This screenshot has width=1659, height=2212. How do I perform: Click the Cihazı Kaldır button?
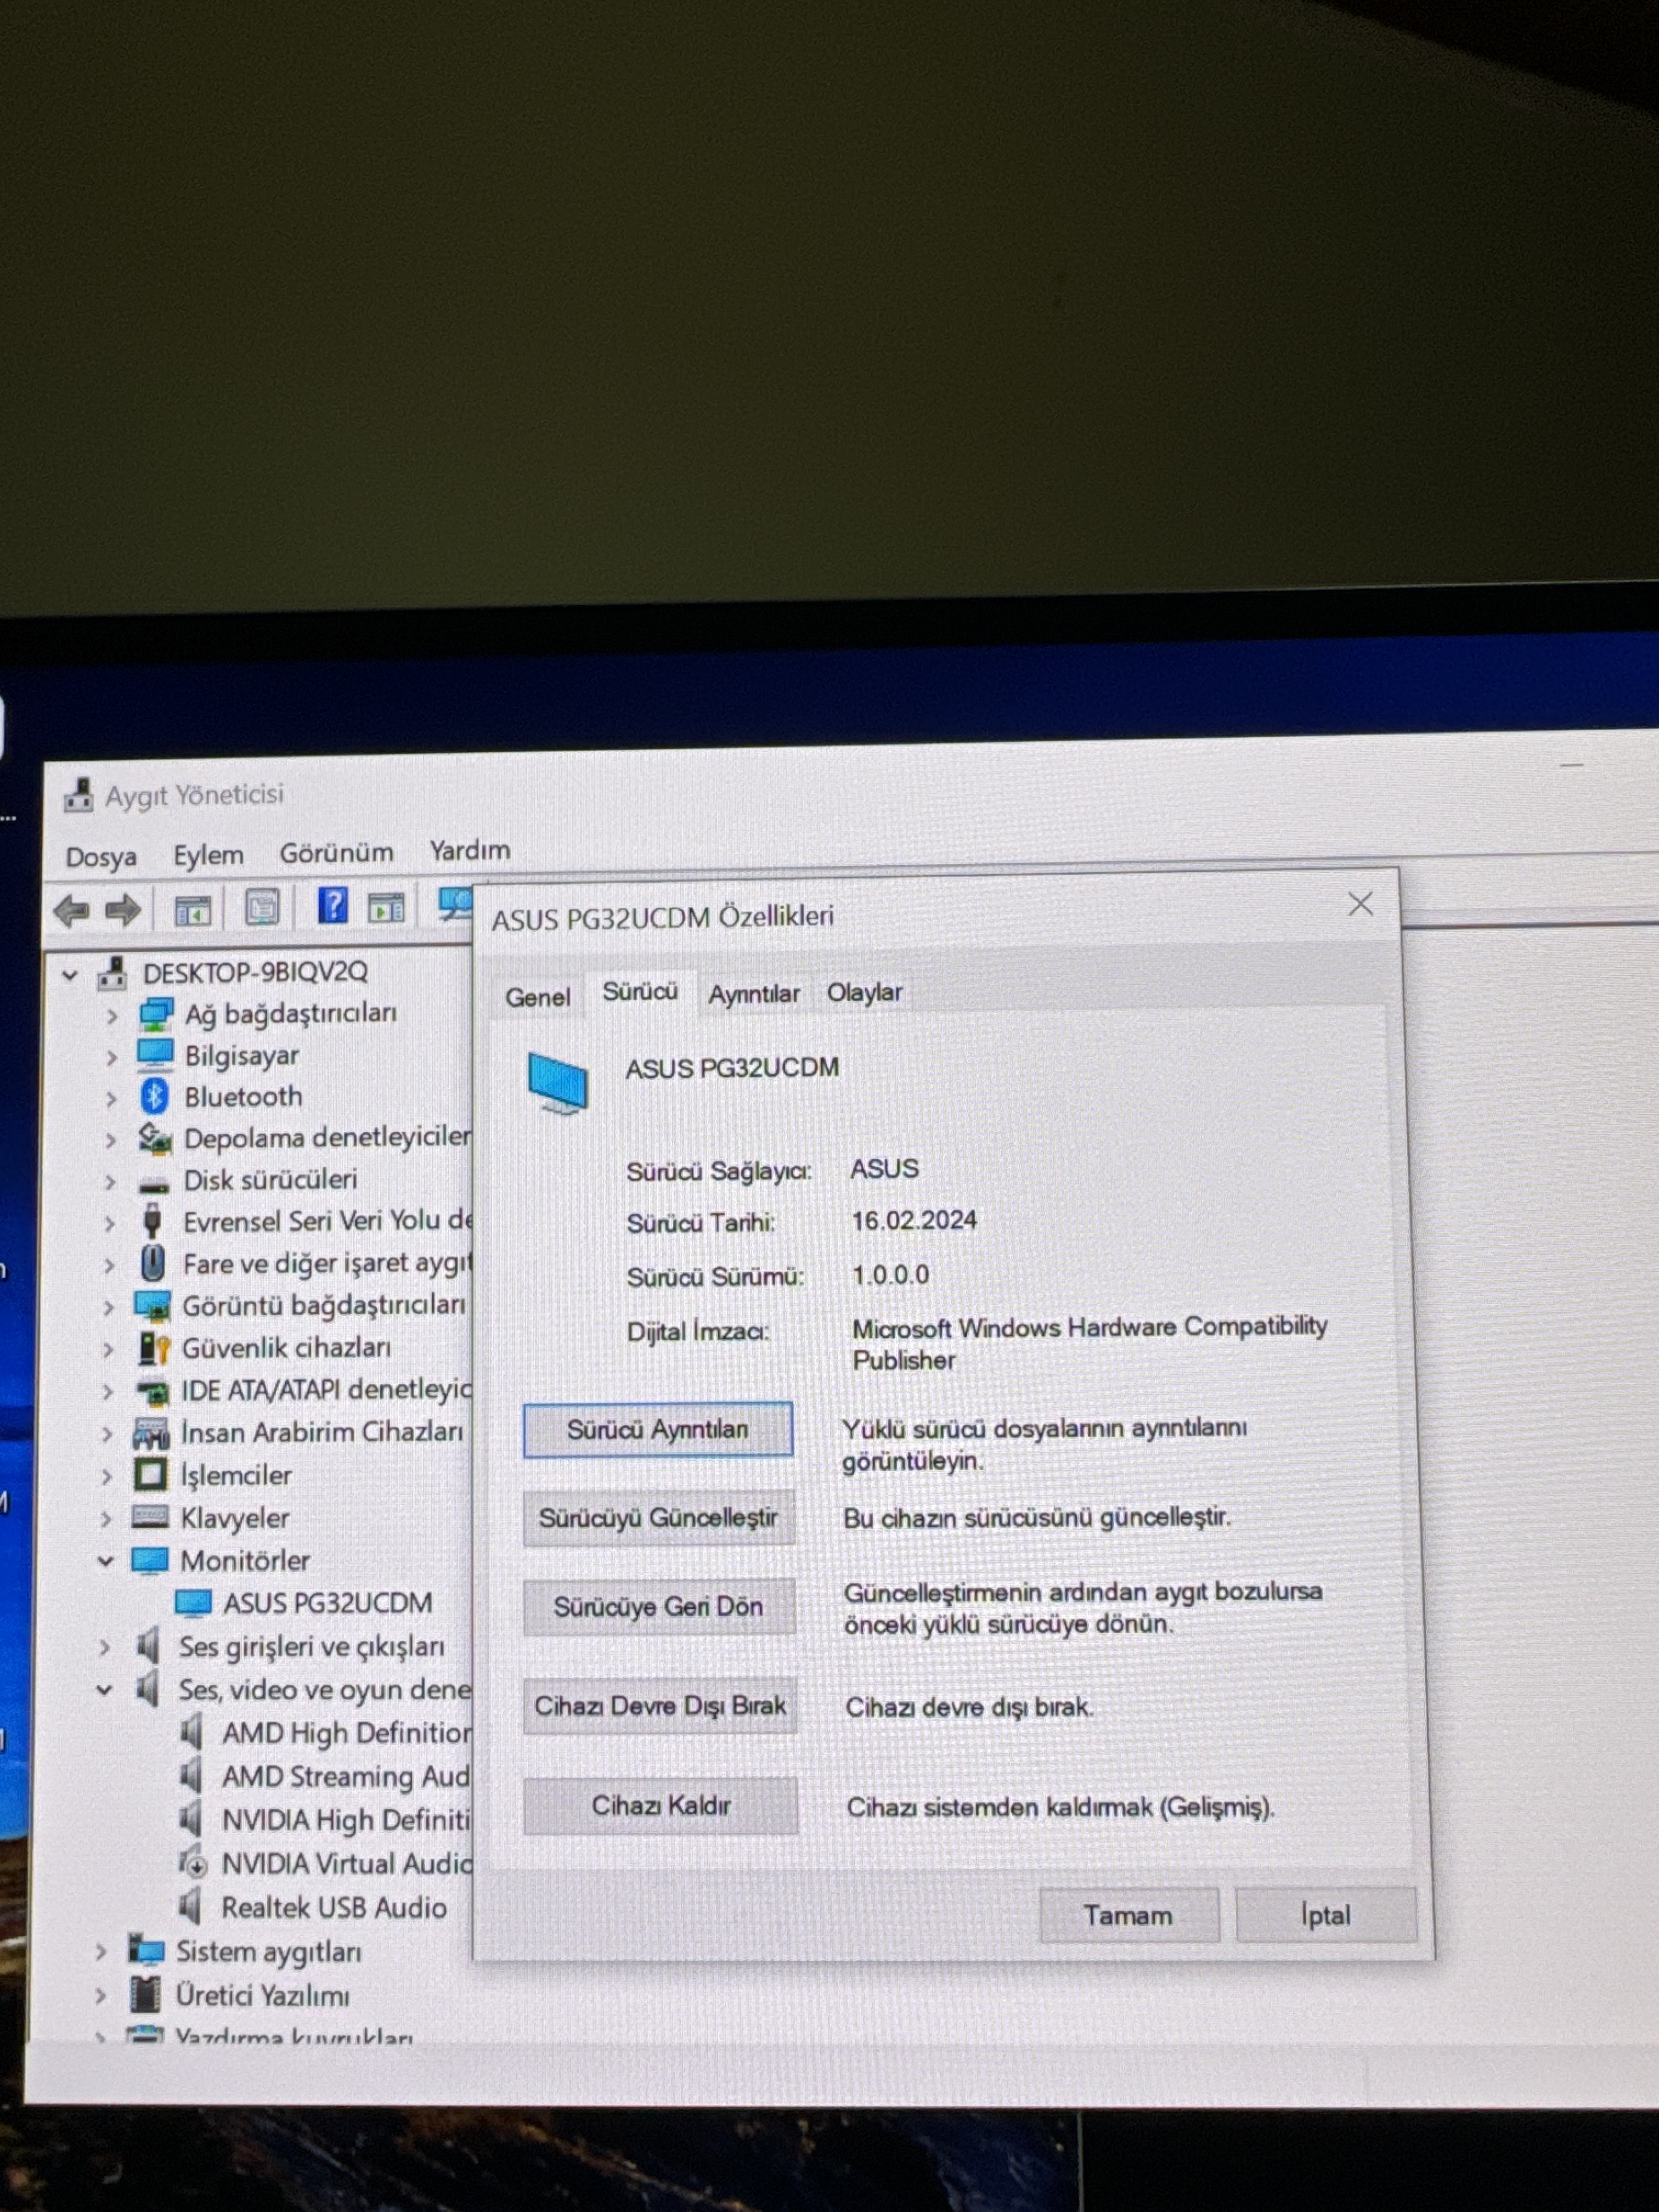coord(661,1806)
